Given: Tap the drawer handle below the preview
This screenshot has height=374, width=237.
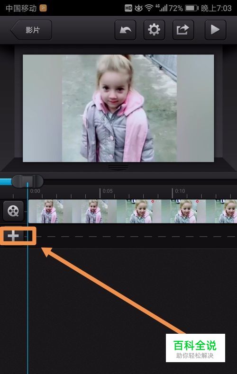Looking at the screenshot, I should 118,167.
